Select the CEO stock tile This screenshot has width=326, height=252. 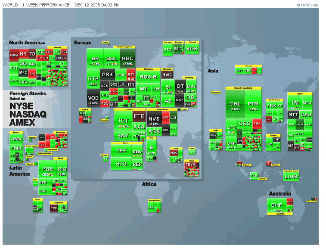coord(245,124)
